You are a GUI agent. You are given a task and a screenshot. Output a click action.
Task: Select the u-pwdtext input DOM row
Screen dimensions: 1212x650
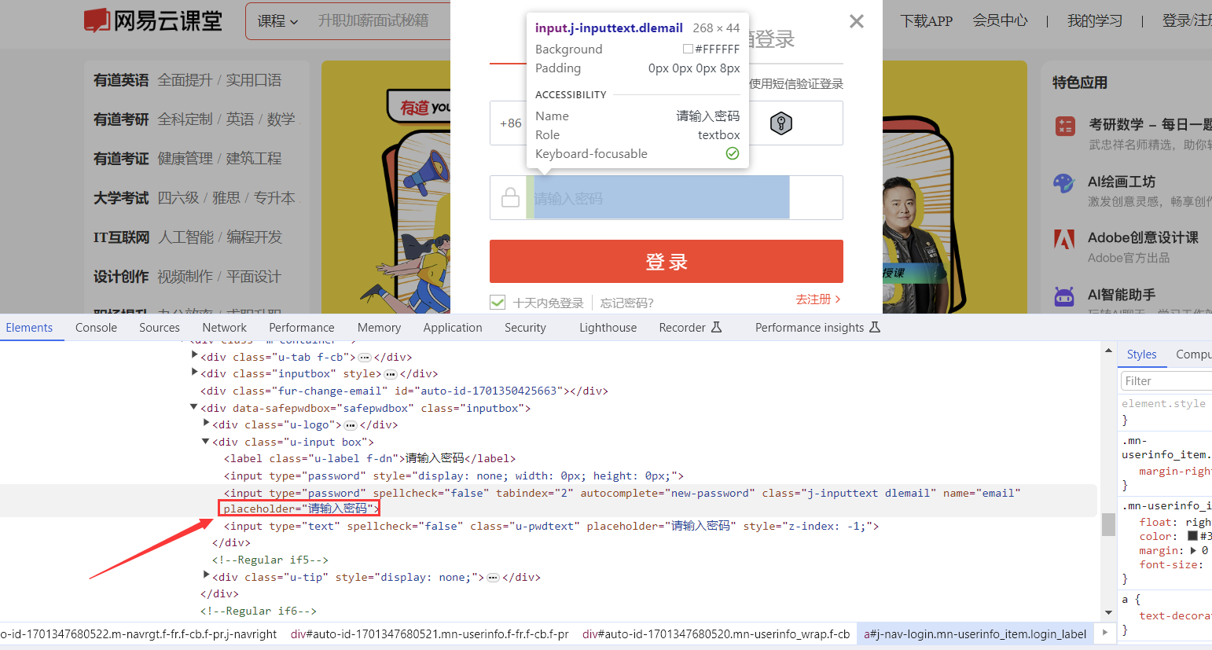pos(551,526)
